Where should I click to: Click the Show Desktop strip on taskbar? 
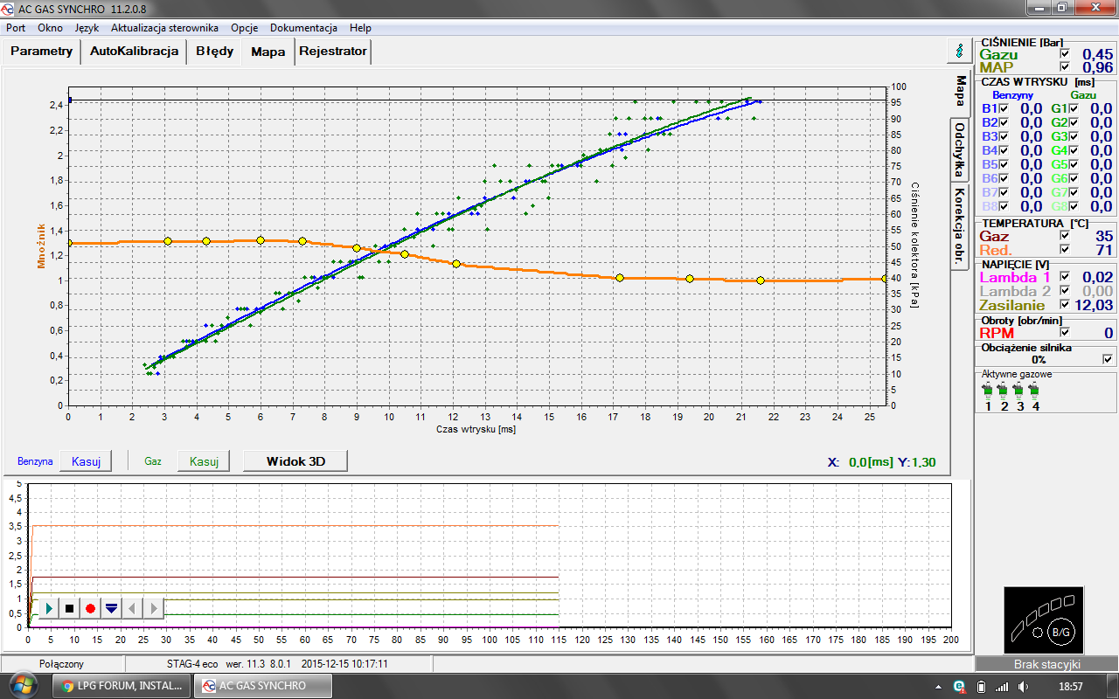click(x=1113, y=686)
